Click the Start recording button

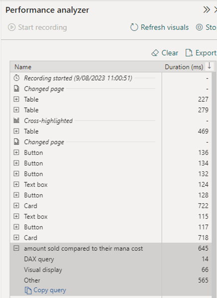coord(37,27)
